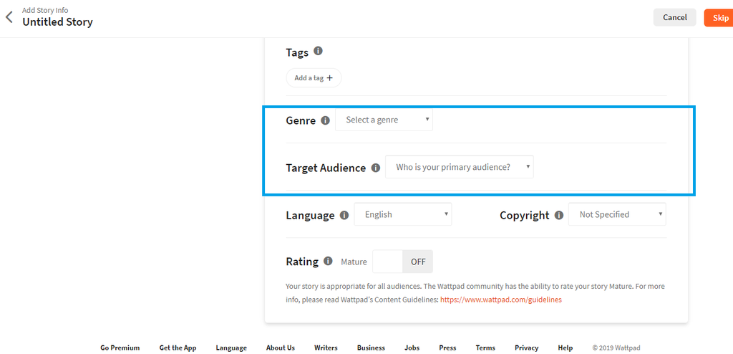The image size is (733, 354).
Task: Click the info icon next to Language
Action: pos(344,215)
